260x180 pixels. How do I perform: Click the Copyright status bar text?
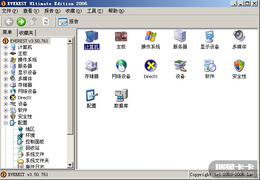221,174
